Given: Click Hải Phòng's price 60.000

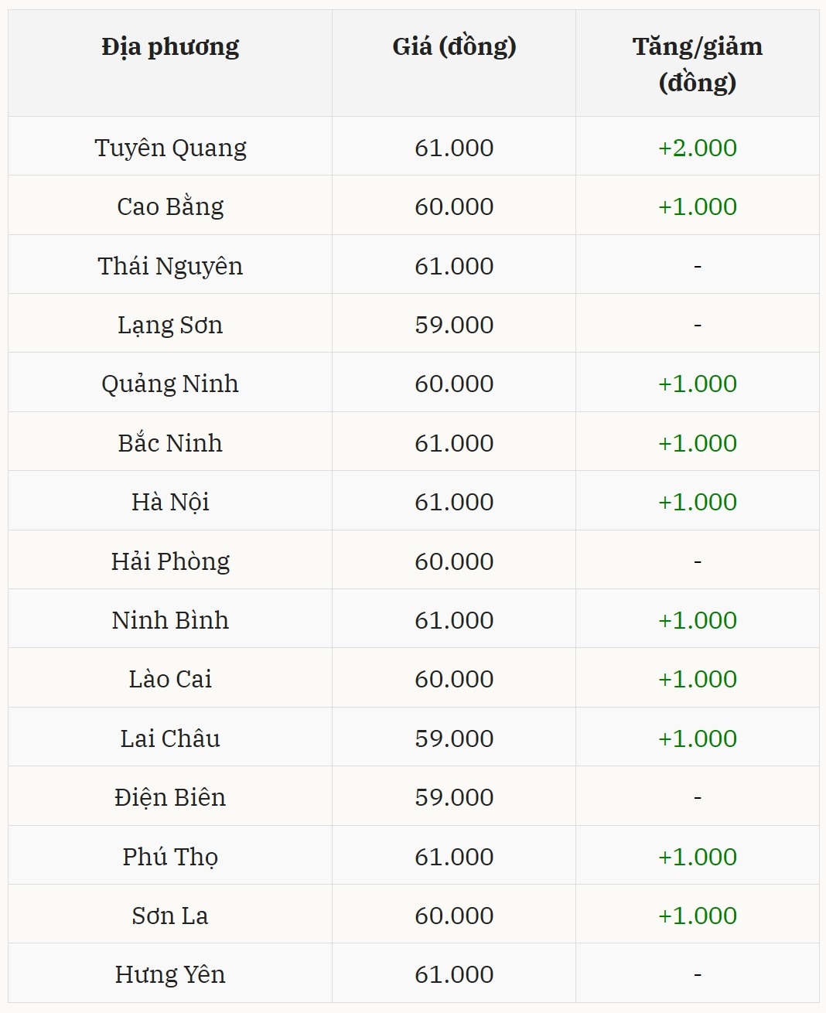Looking at the screenshot, I should (454, 561).
